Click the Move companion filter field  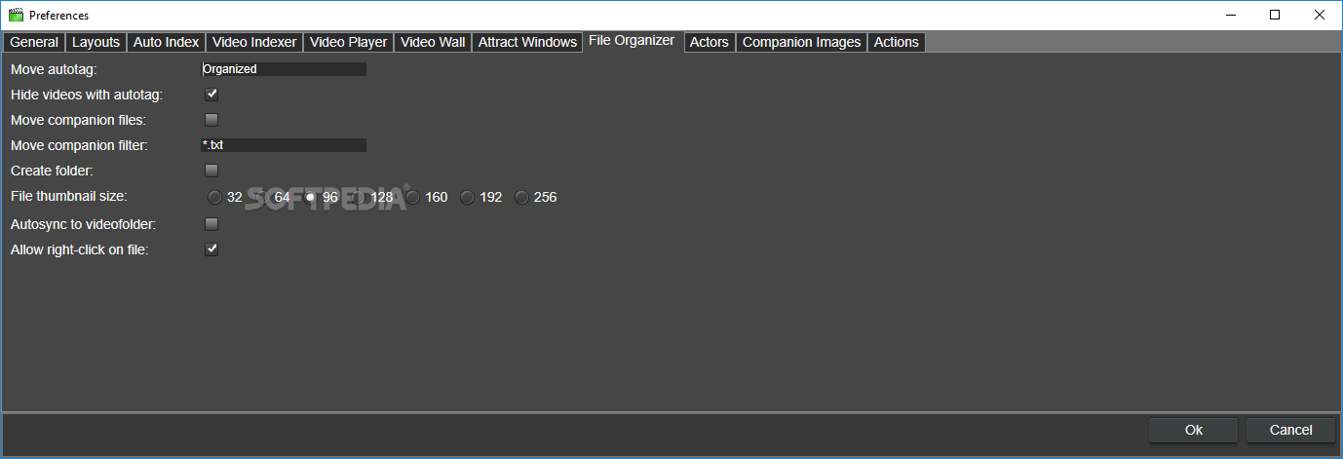[x=284, y=145]
